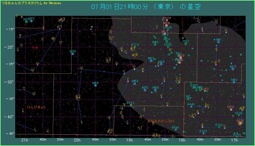The image size is (255, 146).
Task: Select the M19 globular cluster symbol
Action: pyautogui.click(x=233, y=69)
